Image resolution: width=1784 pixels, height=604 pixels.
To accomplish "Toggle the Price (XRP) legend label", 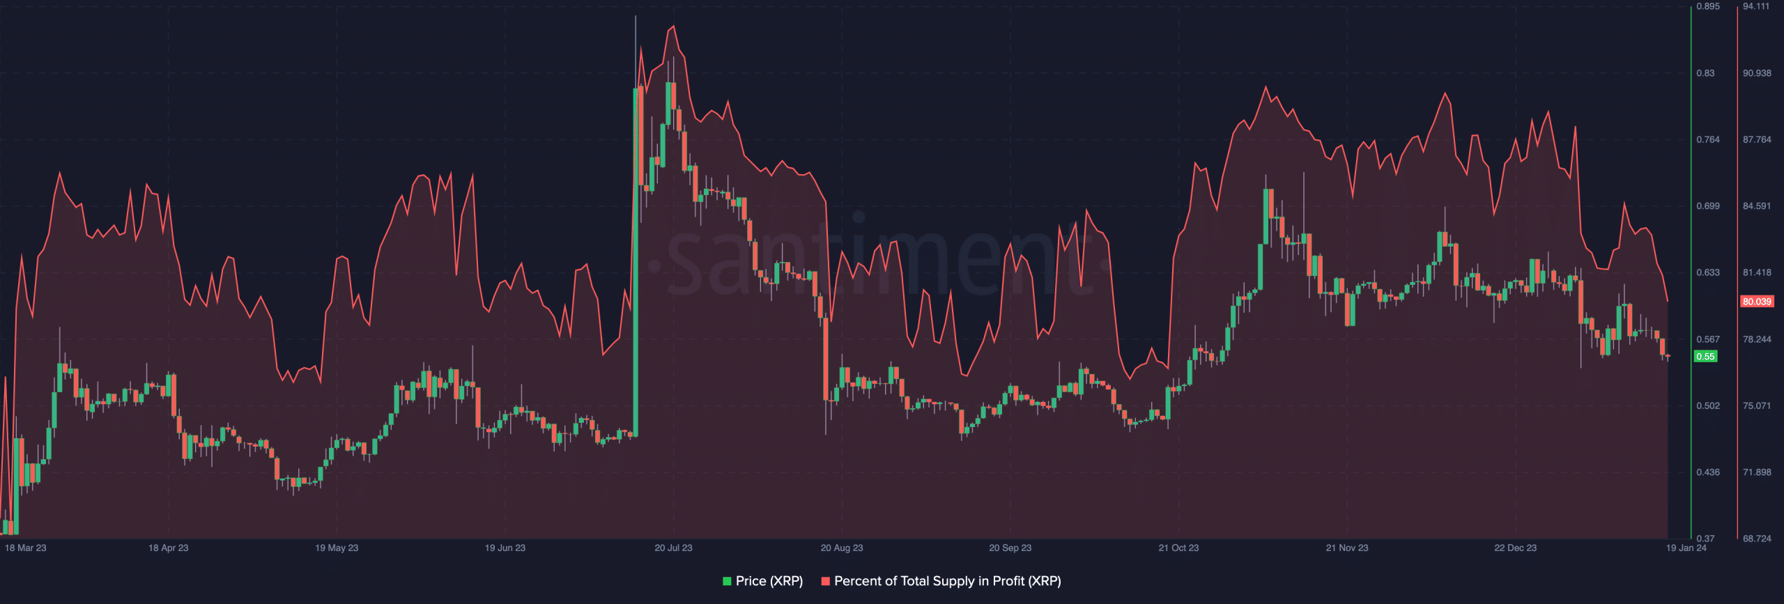I will pos(769,581).
